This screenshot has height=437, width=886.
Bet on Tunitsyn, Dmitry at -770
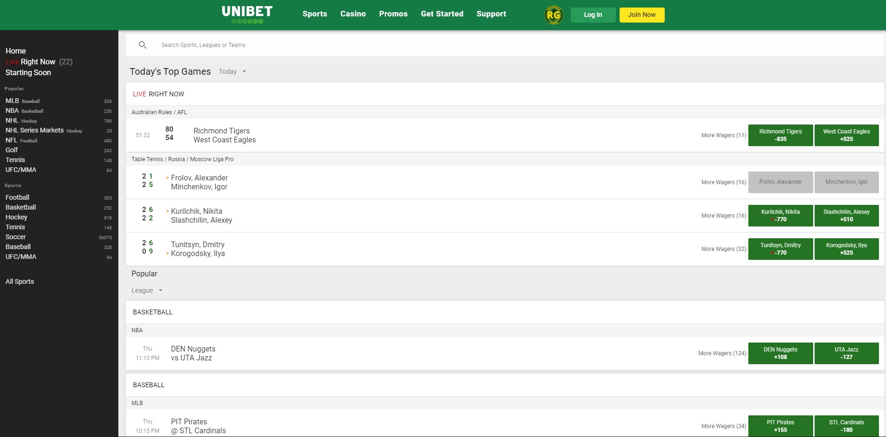click(x=780, y=249)
